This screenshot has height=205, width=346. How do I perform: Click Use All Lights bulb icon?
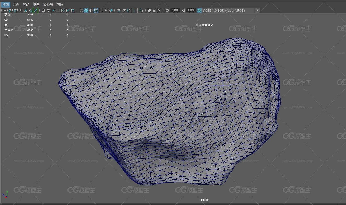click(106, 10)
